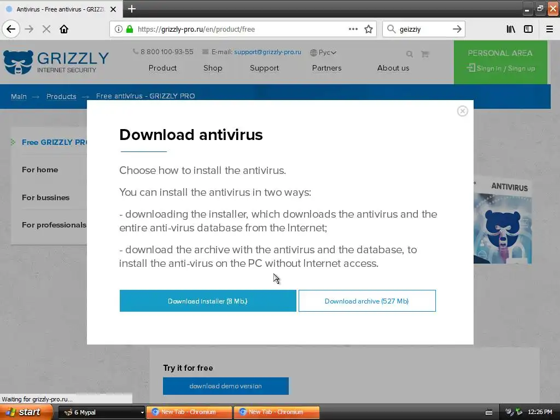The image size is (560, 420).
Task: Click the antivirus product box image
Action: pos(503,221)
